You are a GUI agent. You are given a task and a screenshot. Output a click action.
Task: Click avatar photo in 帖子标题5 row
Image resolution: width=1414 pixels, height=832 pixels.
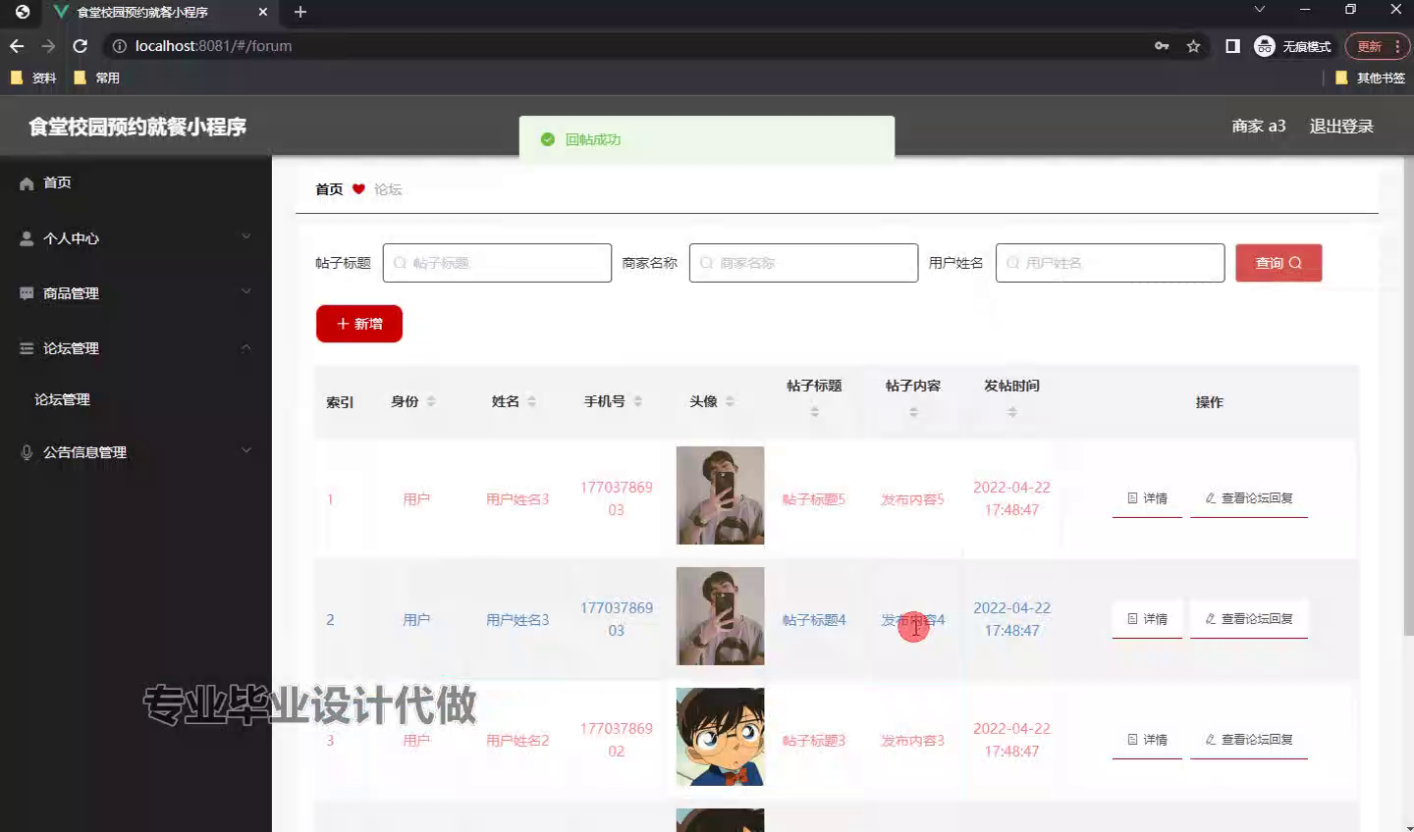[x=720, y=495]
